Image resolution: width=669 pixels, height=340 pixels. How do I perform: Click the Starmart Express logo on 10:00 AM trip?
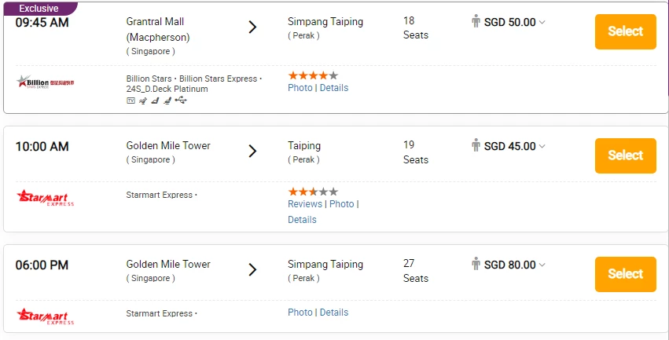(46, 198)
